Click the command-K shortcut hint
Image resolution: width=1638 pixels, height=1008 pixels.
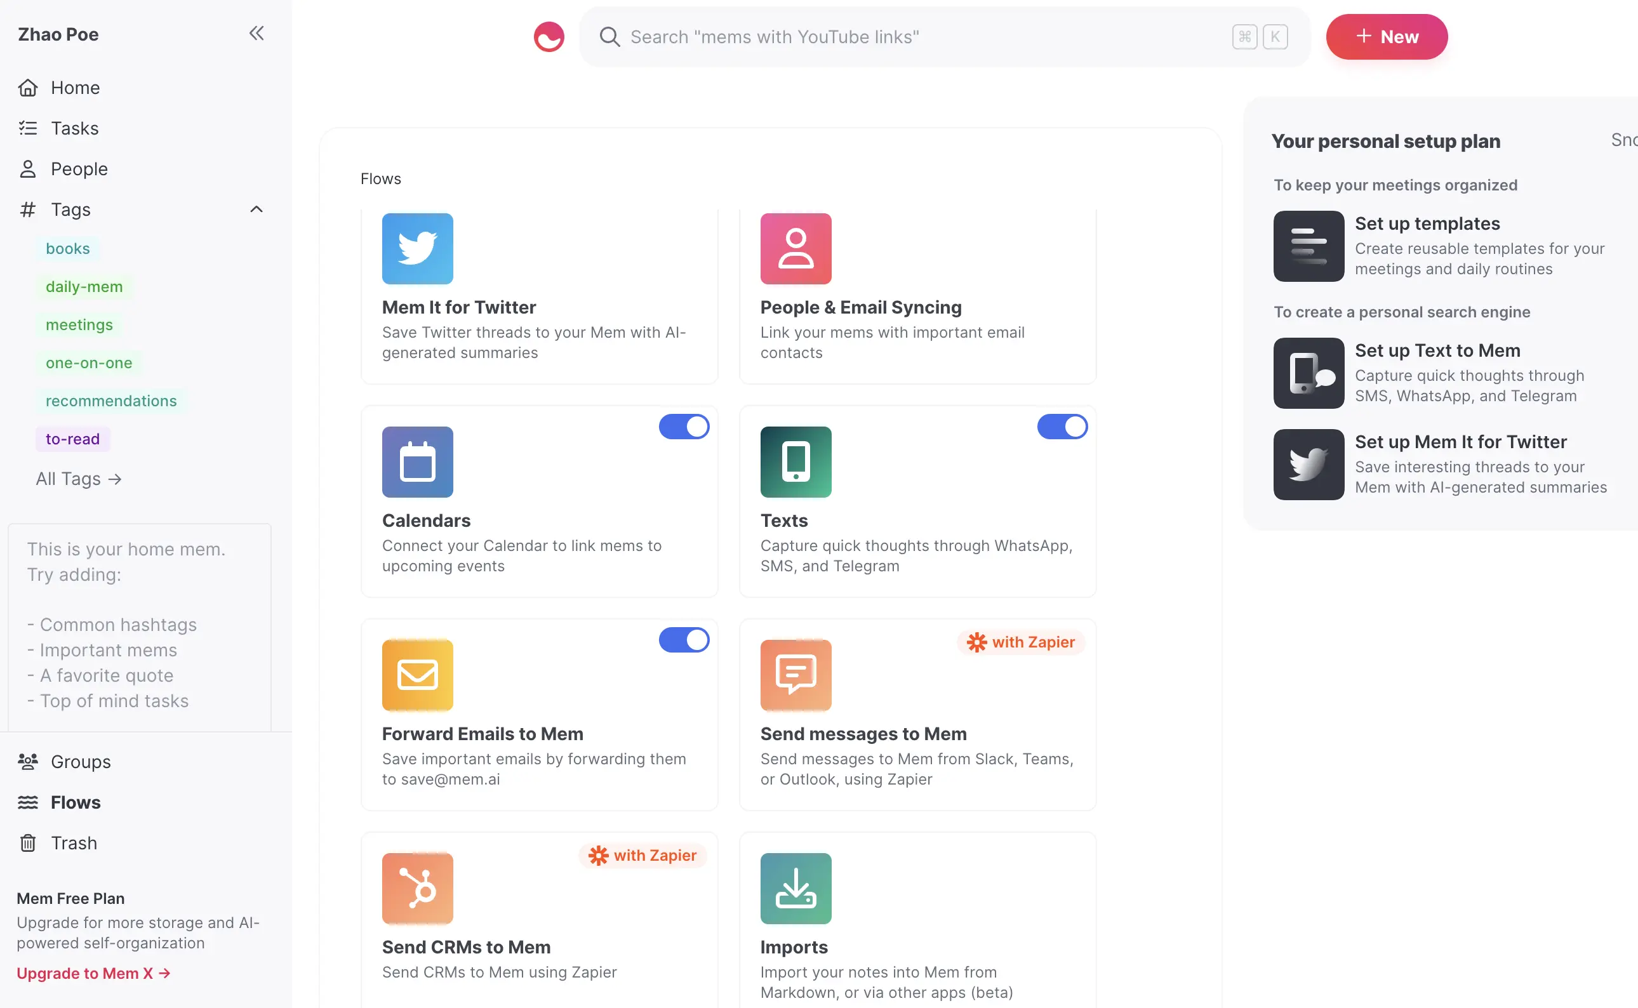[1260, 37]
